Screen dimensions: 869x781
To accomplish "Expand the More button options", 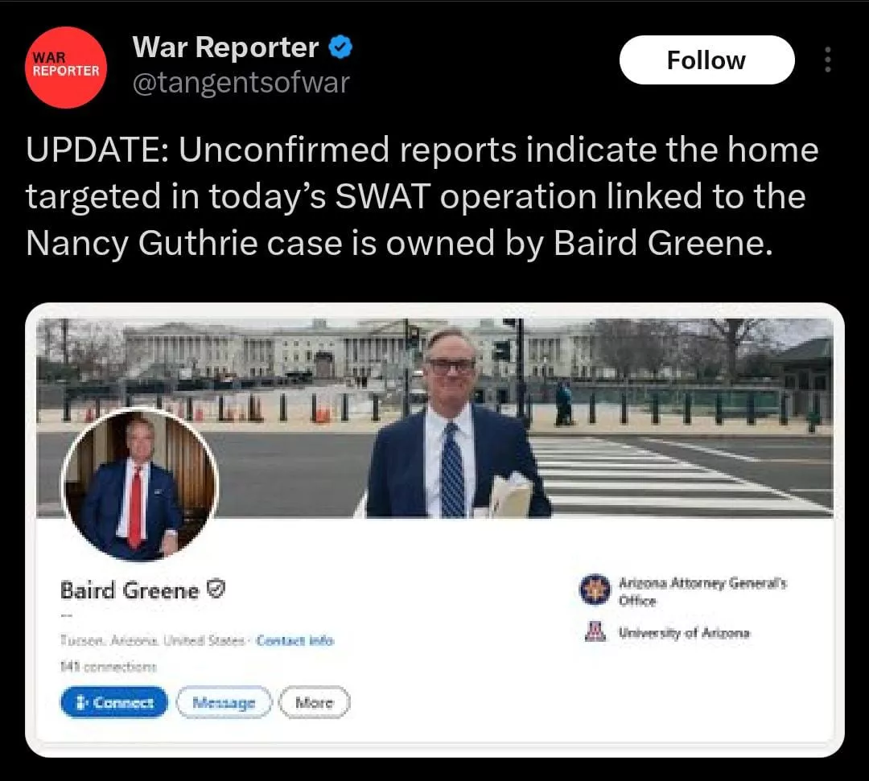I will pos(315,702).
